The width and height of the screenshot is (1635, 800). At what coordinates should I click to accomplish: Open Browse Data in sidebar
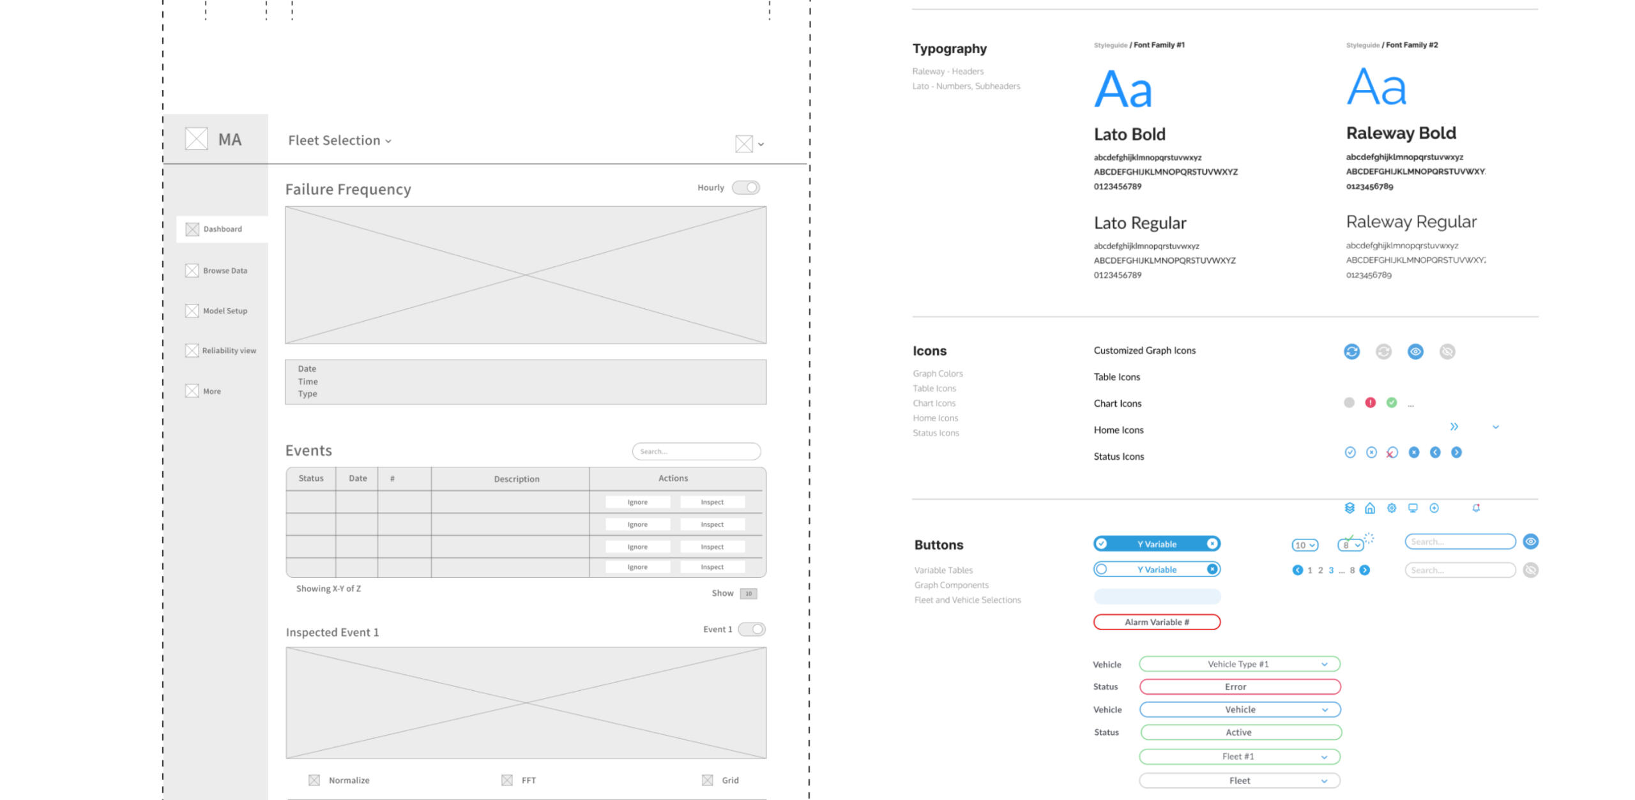(x=225, y=271)
